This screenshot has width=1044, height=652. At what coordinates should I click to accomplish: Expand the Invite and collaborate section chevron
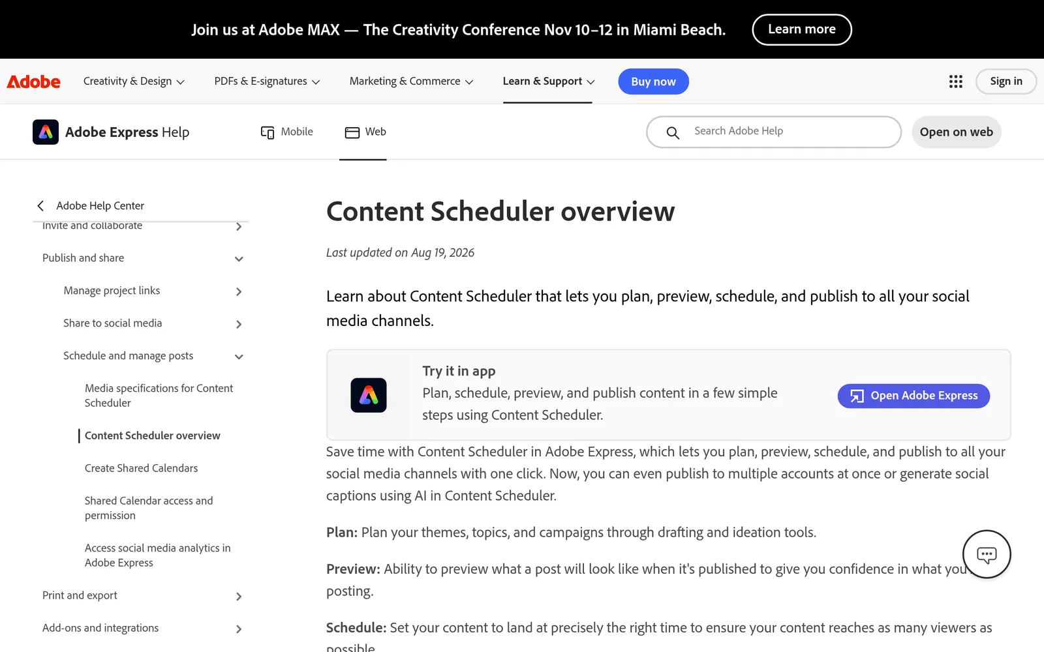pos(239,226)
